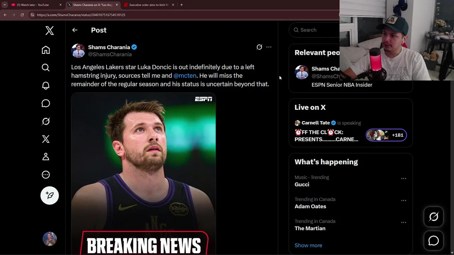Open Shams Charania's avatar in Relevant people
This screenshot has width=454, height=255.
301,72
